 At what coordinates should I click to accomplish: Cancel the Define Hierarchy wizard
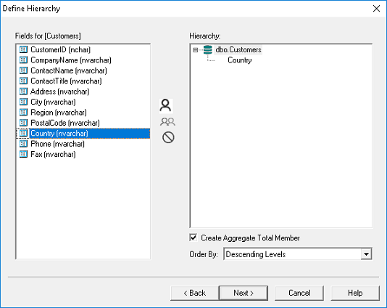click(x=299, y=293)
